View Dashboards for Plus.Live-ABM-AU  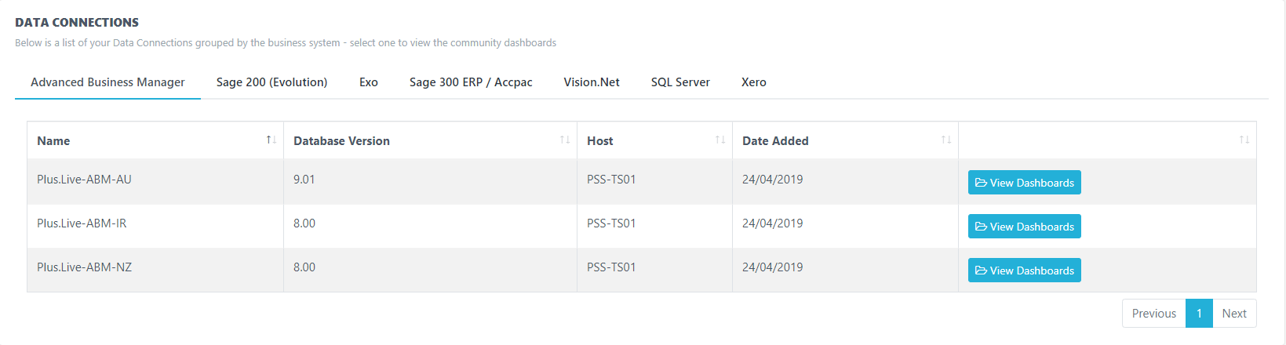[x=1024, y=183]
